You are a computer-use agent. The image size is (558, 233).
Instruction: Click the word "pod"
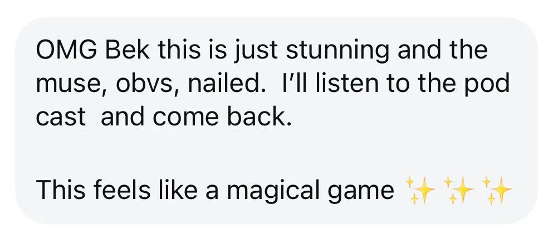(492, 84)
